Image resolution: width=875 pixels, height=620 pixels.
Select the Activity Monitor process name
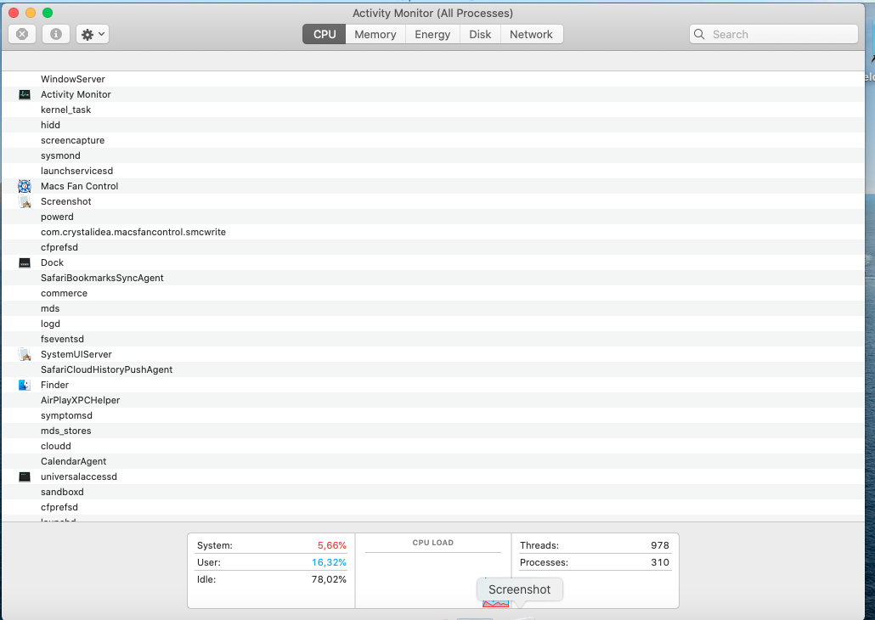(x=76, y=94)
